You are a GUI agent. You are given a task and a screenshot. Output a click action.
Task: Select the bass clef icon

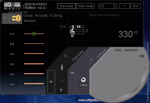pyautogui.click(x=61, y=90)
